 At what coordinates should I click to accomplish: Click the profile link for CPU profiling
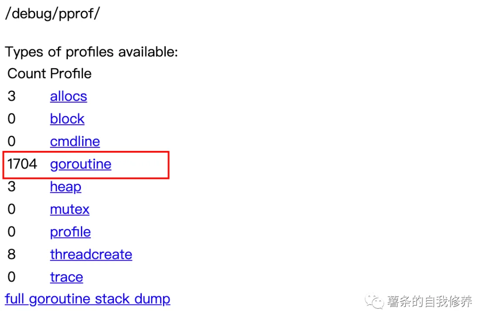(x=70, y=232)
